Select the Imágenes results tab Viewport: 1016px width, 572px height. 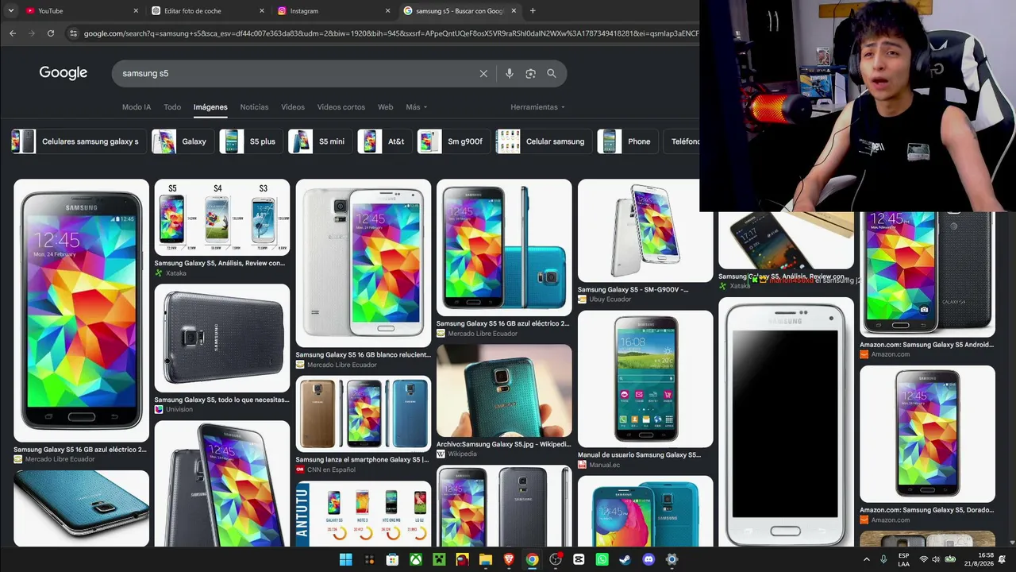click(210, 107)
